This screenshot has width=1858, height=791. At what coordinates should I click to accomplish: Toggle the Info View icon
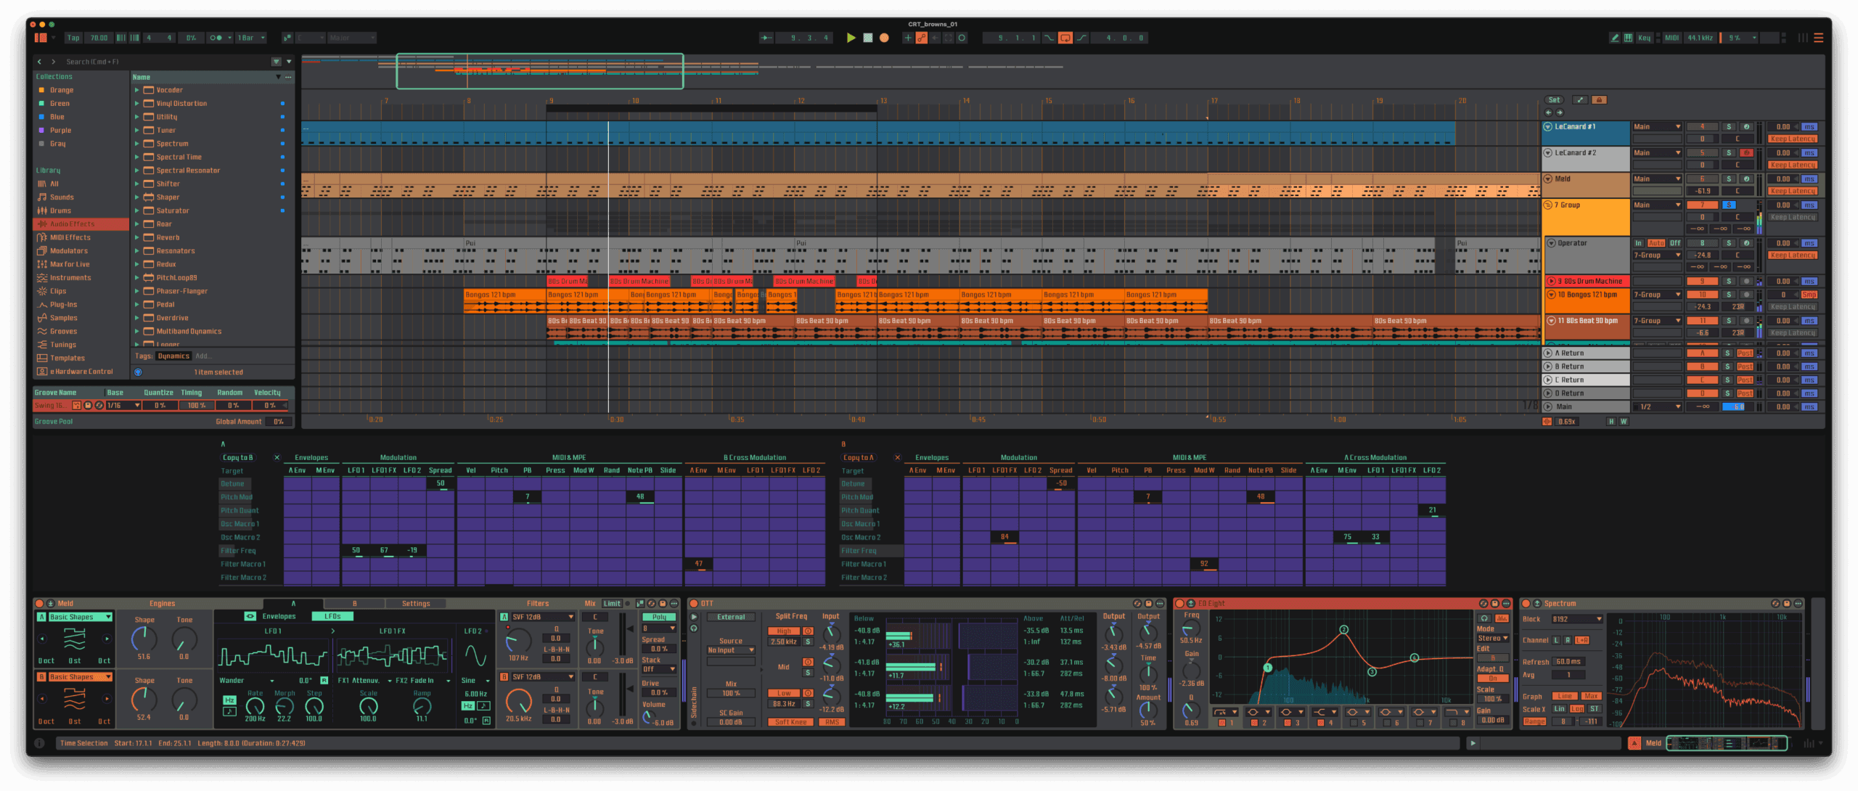40,743
